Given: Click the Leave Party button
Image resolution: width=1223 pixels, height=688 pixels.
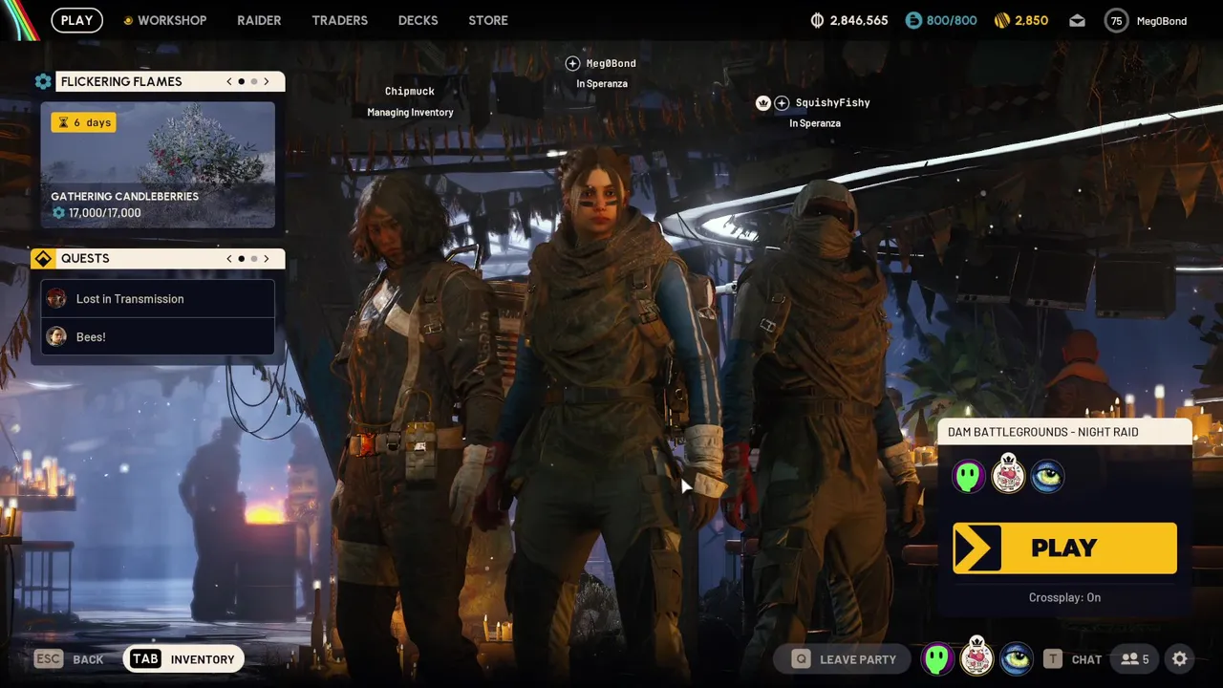Looking at the screenshot, I should (x=845, y=659).
